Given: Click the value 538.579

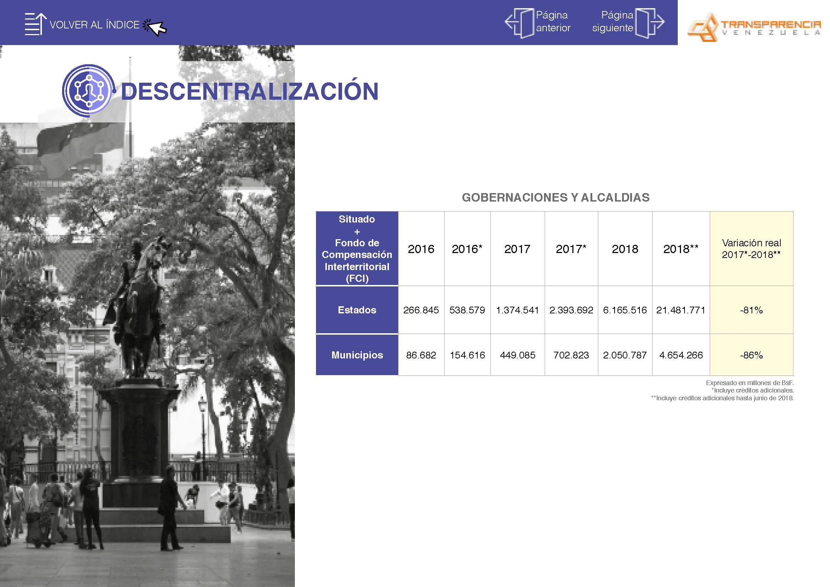Looking at the screenshot, I should point(467,310).
